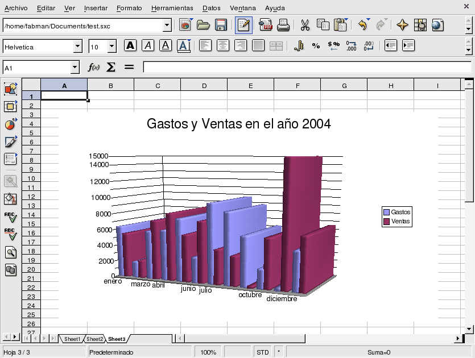Screen dimensions: 475x358
Task: Justify cell content
Action: [258, 45]
